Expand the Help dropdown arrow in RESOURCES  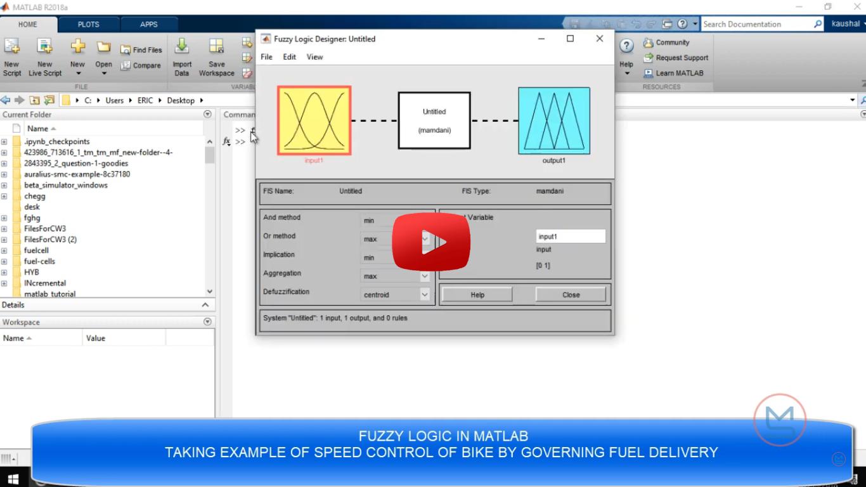pyautogui.click(x=626, y=74)
